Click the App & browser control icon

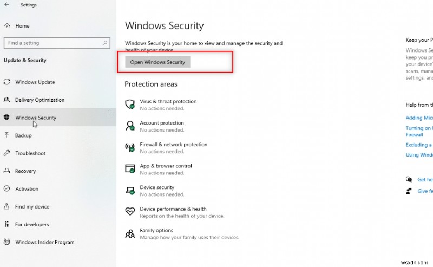130,169
